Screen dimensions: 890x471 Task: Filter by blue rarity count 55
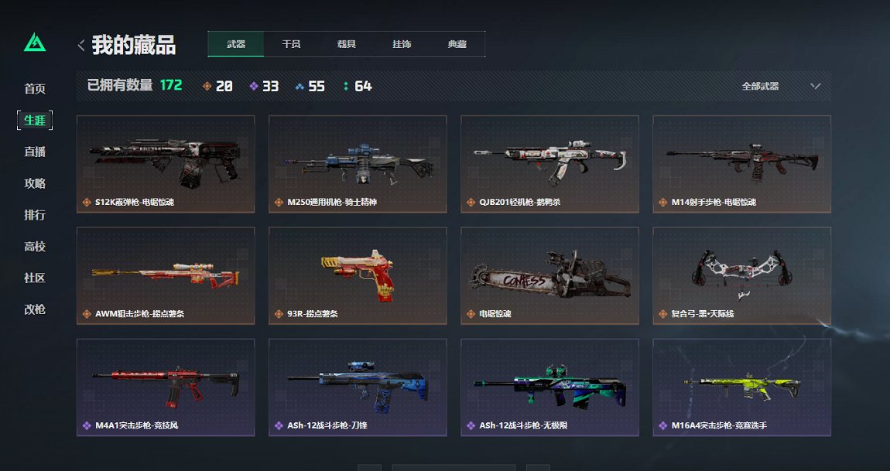click(x=310, y=87)
